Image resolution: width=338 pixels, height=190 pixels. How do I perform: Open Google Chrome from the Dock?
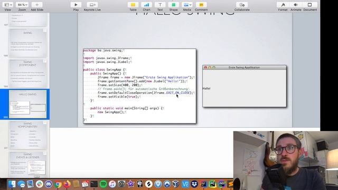tap(58, 184)
